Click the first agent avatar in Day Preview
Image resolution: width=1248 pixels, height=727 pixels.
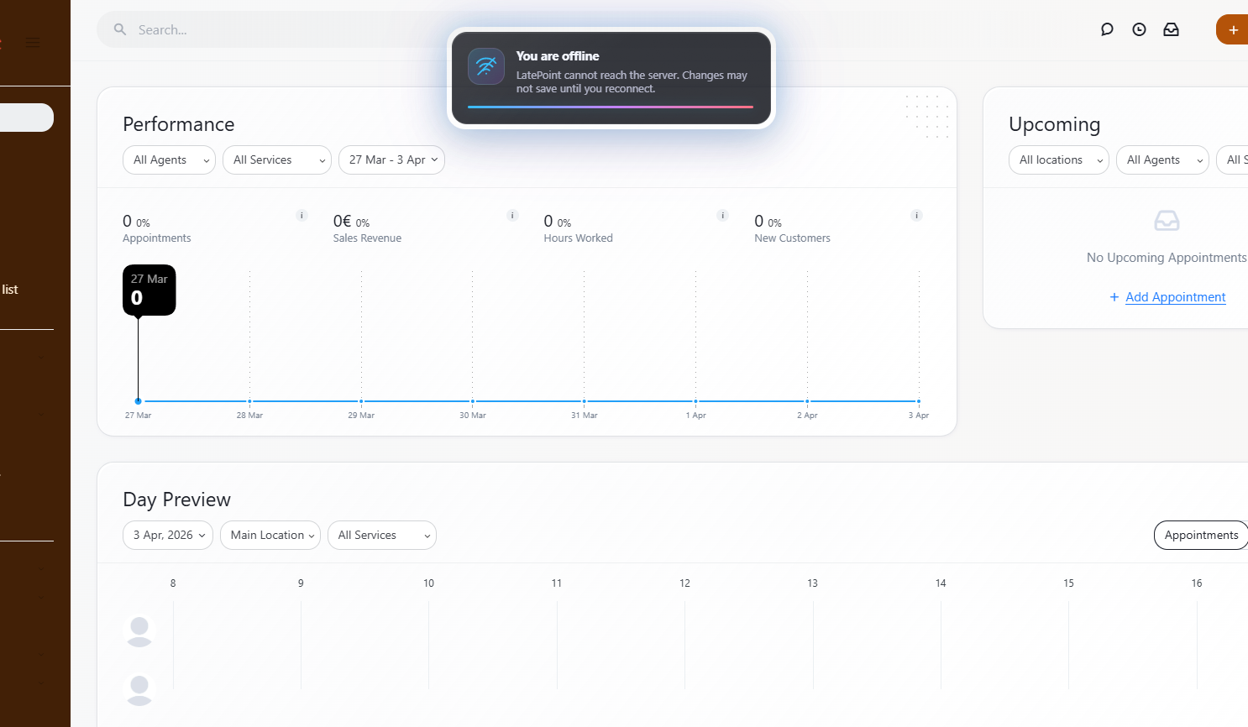point(139,630)
